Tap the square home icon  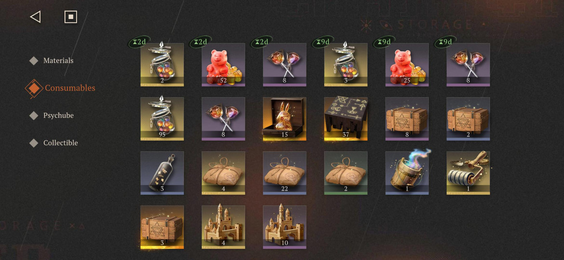pyautogui.click(x=70, y=17)
